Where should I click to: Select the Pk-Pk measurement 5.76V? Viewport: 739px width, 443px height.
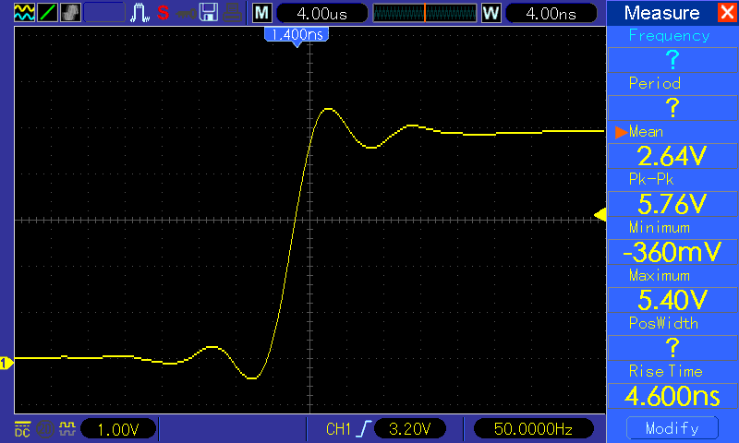(672, 204)
